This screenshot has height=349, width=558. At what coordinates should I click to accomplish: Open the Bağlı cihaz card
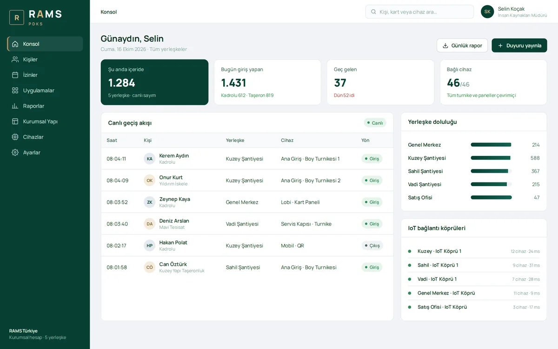tap(493, 82)
